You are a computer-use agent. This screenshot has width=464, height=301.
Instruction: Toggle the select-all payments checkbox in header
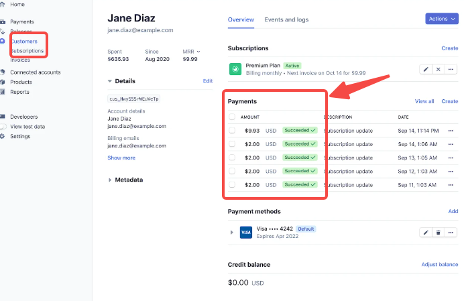pos(232,117)
